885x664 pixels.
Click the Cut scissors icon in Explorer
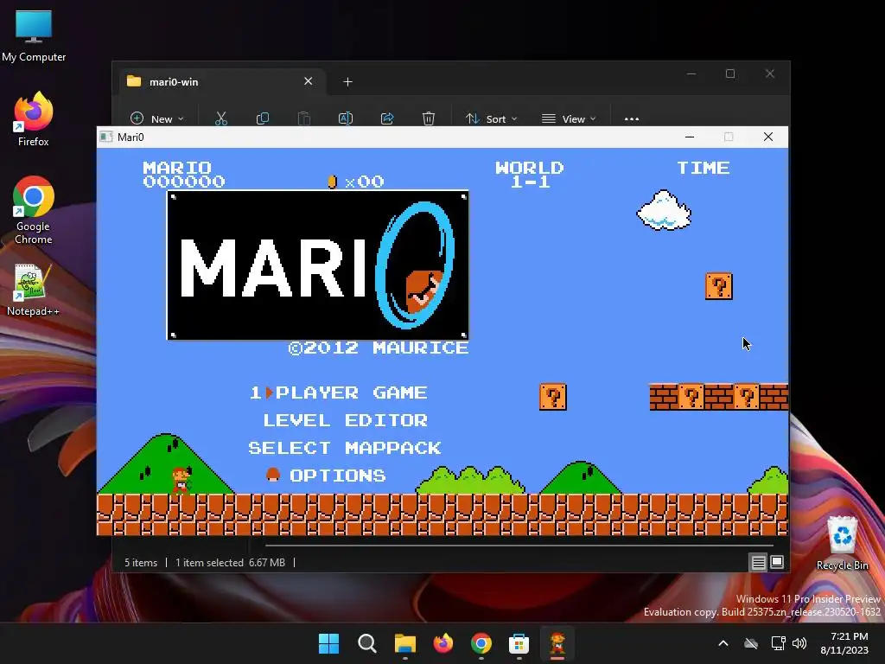click(x=221, y=118)
